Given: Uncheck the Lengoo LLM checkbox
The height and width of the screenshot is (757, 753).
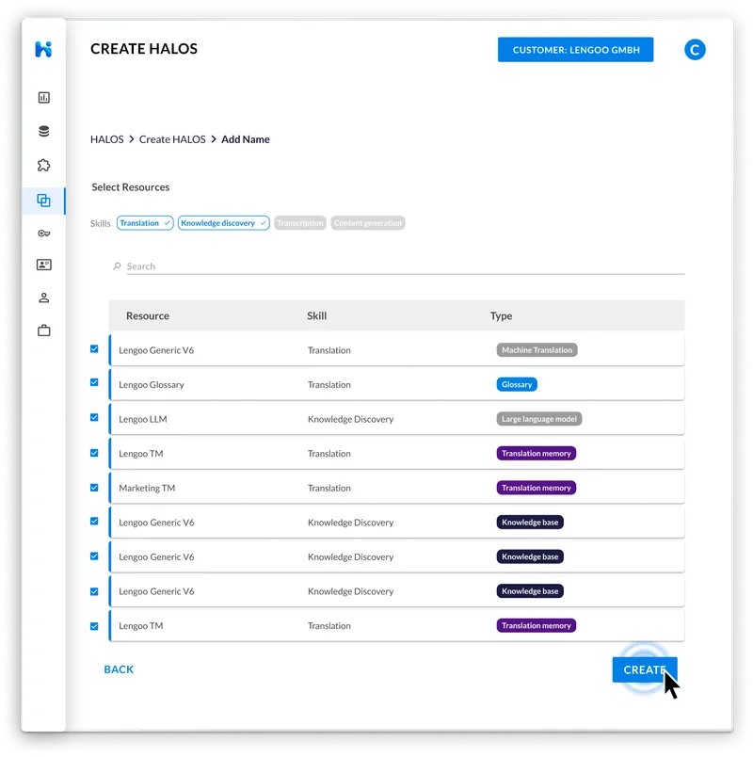Looking at the screenshot, I should (x=94, y=418).
